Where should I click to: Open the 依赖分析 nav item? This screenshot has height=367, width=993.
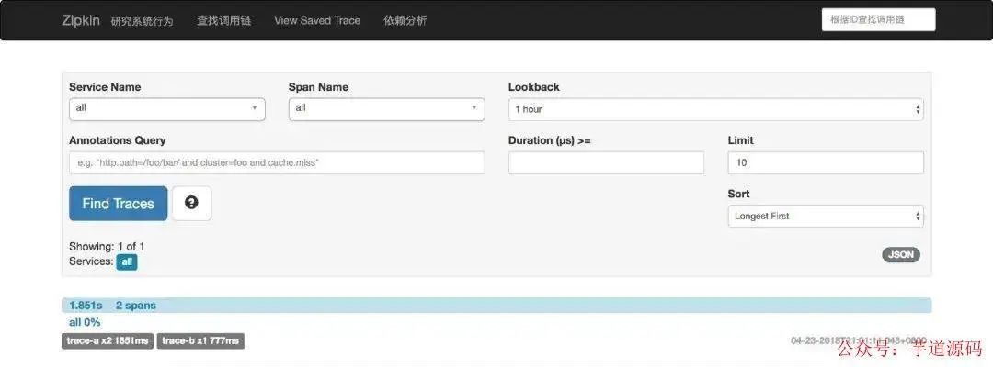click(x=405, y=20)
